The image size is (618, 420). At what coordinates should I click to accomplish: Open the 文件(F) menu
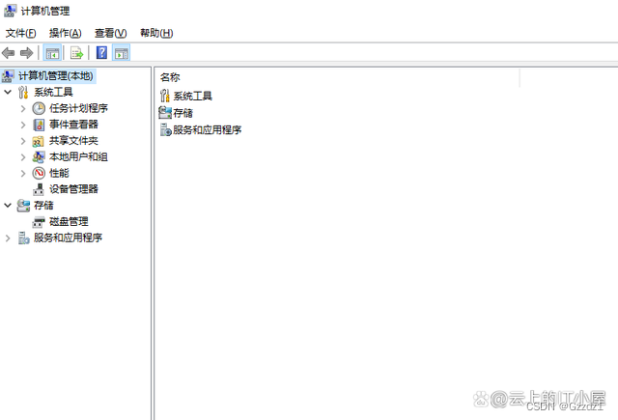20,33
